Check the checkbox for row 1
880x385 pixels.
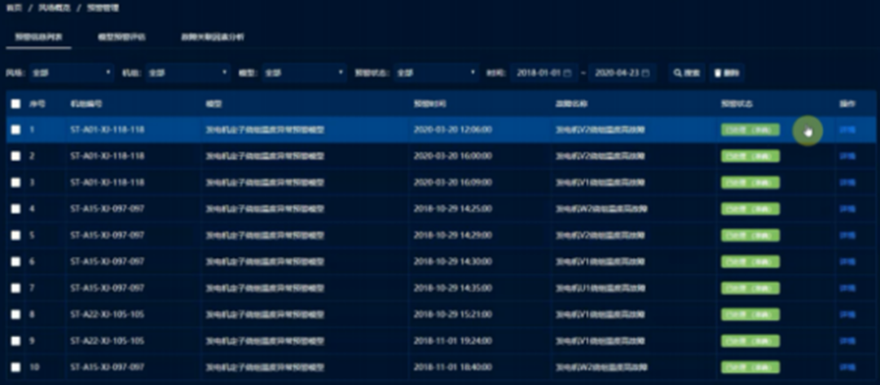(15, 130)
